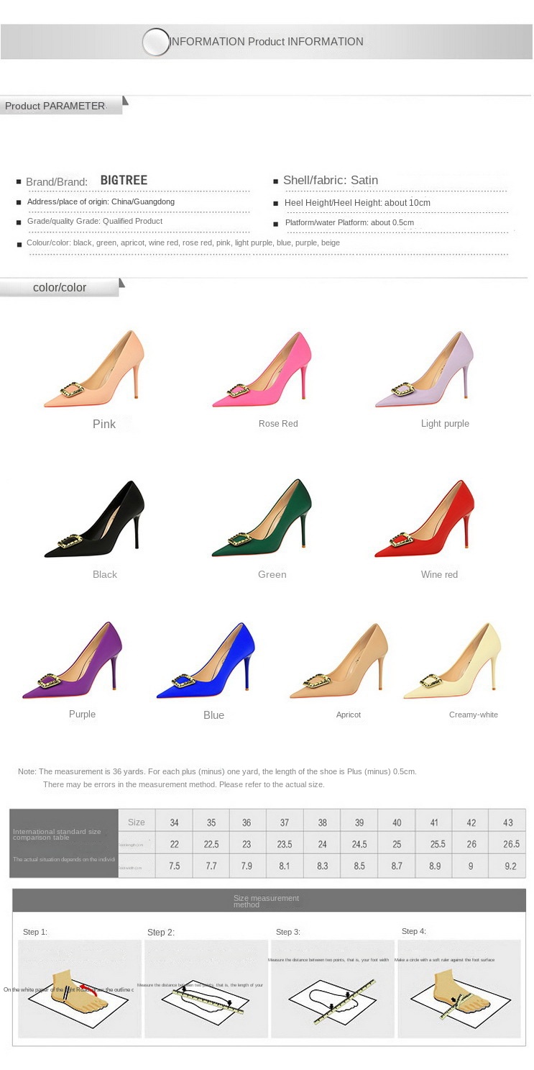Choose the shoe image labeled Light purple

[x=425, y=371]
